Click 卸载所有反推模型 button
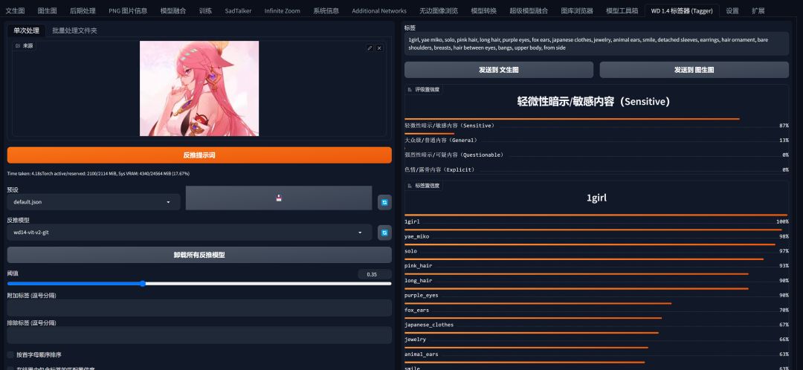This screenshot has height=370, width=803. click(199, 255)
